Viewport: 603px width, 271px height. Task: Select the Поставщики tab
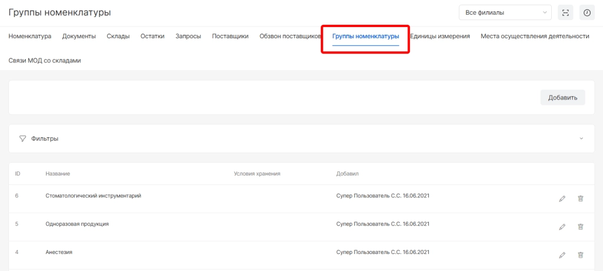coord(230,37)
